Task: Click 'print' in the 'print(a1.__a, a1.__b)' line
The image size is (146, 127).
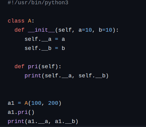Action: click(16, 122)
